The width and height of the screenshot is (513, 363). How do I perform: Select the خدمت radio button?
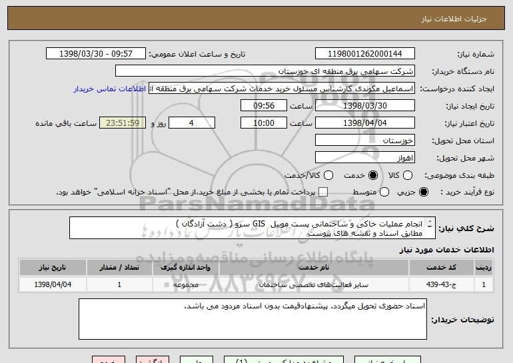point(373,175)
